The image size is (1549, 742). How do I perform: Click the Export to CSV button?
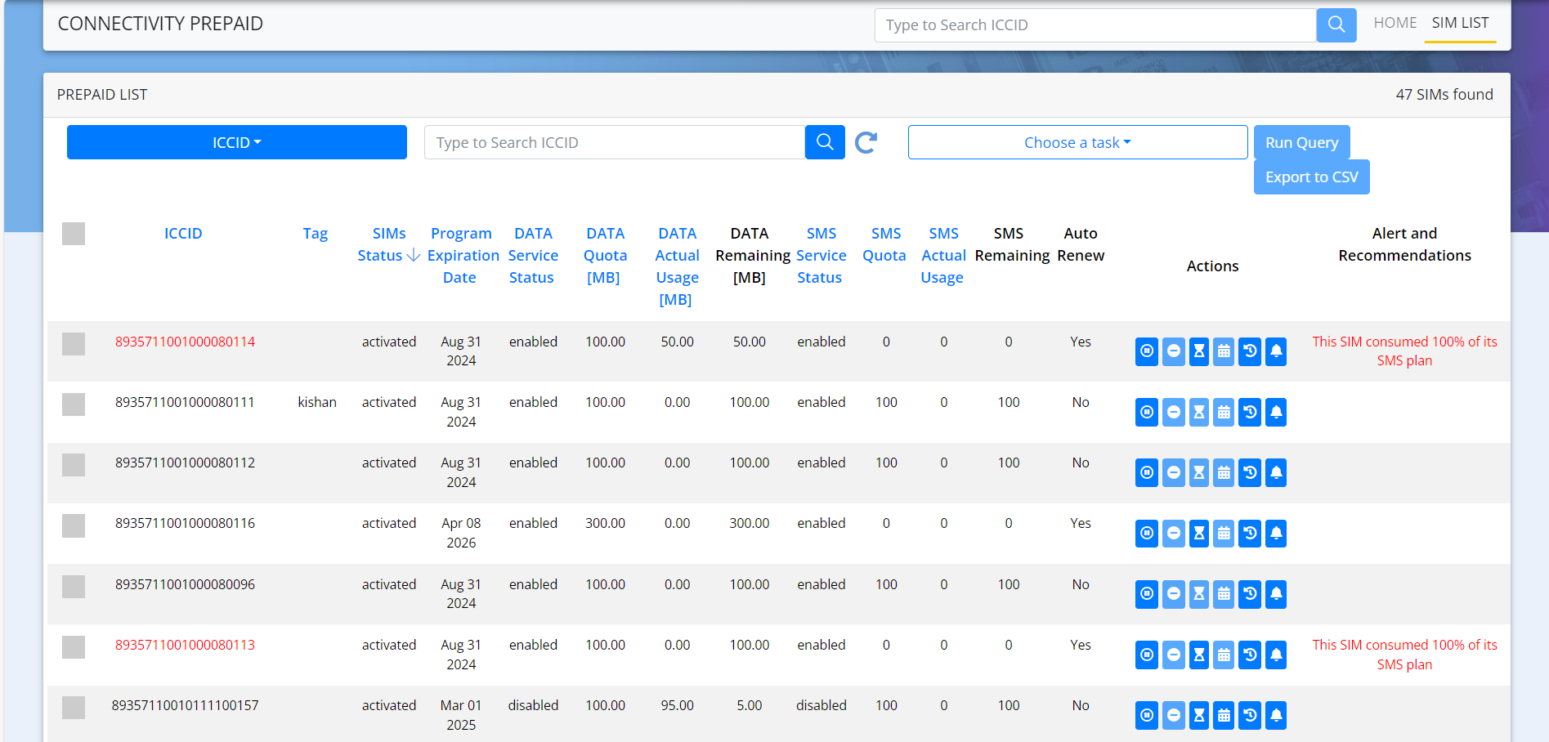point(1312,177)
